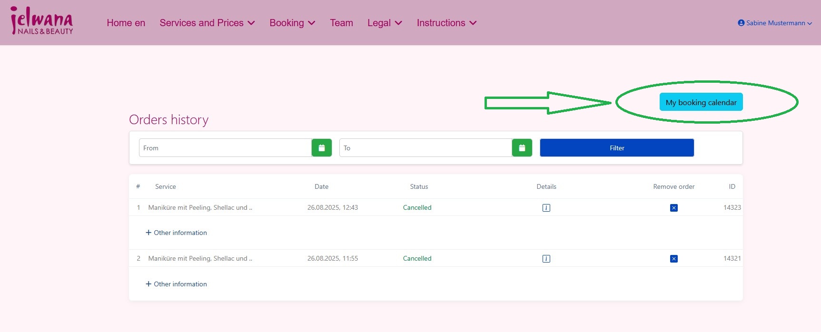
Task: Click the user profile icon beside Sabine Mustermann
Action: [741, 23]
